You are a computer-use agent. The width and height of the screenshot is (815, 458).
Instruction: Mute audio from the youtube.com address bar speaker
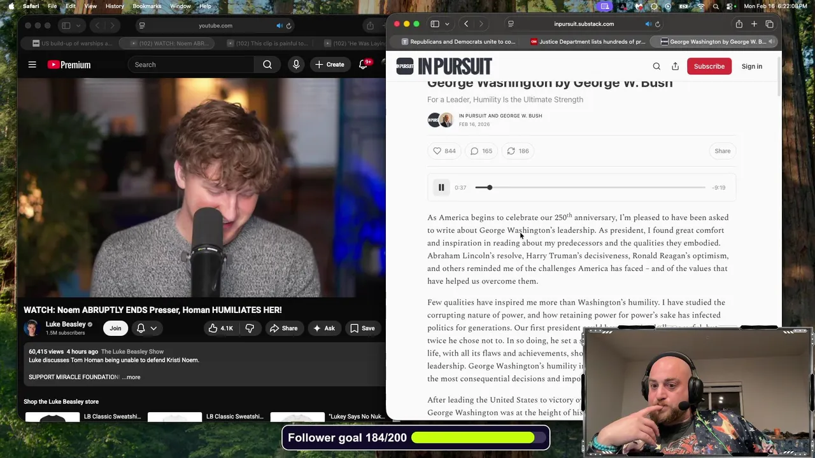(279, 25)
